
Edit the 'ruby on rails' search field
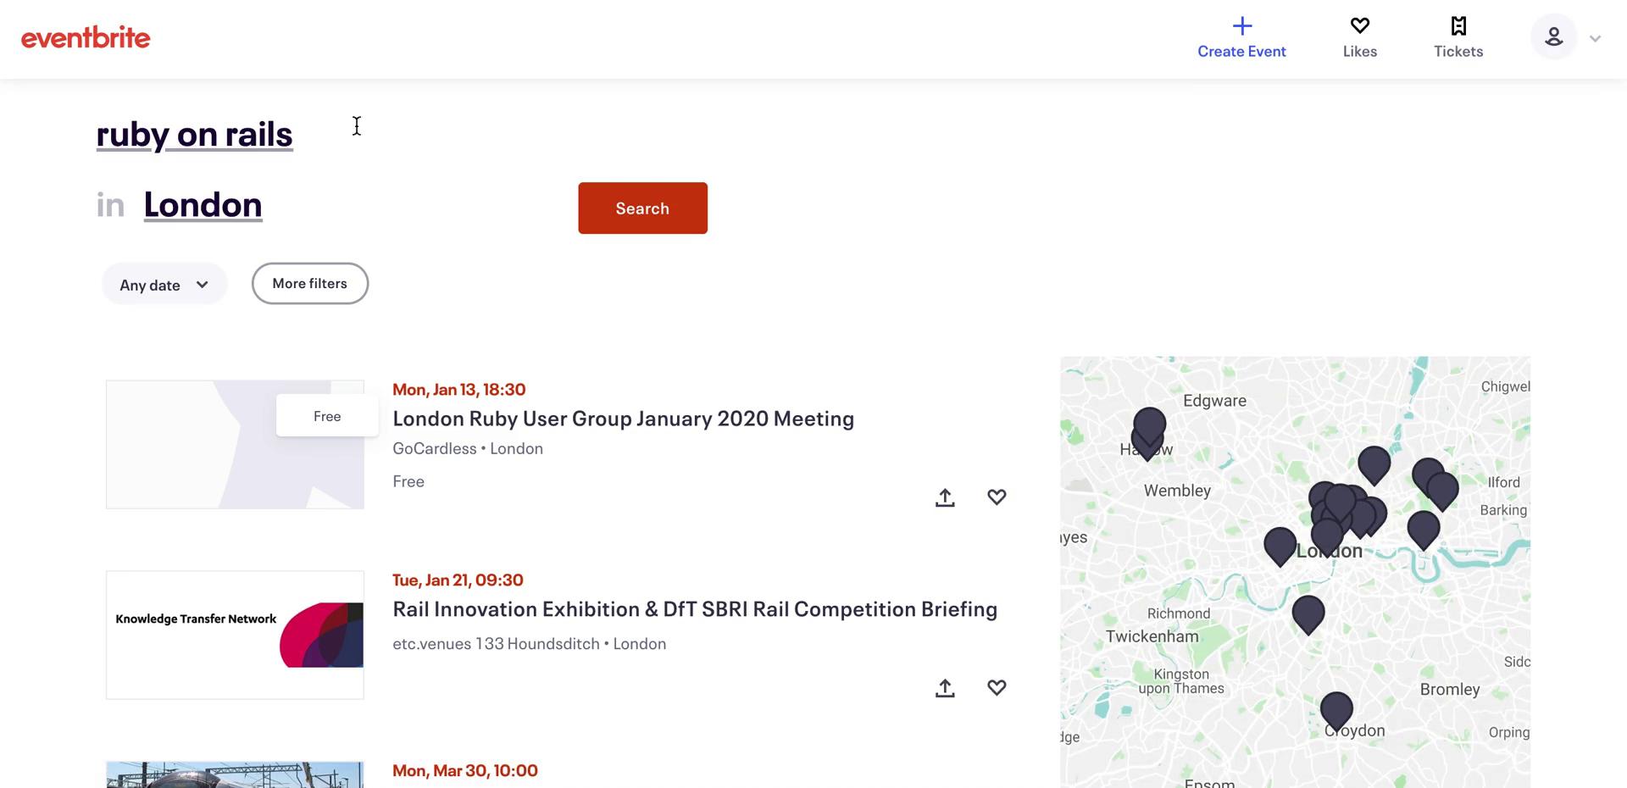click(x=195, y=134)
